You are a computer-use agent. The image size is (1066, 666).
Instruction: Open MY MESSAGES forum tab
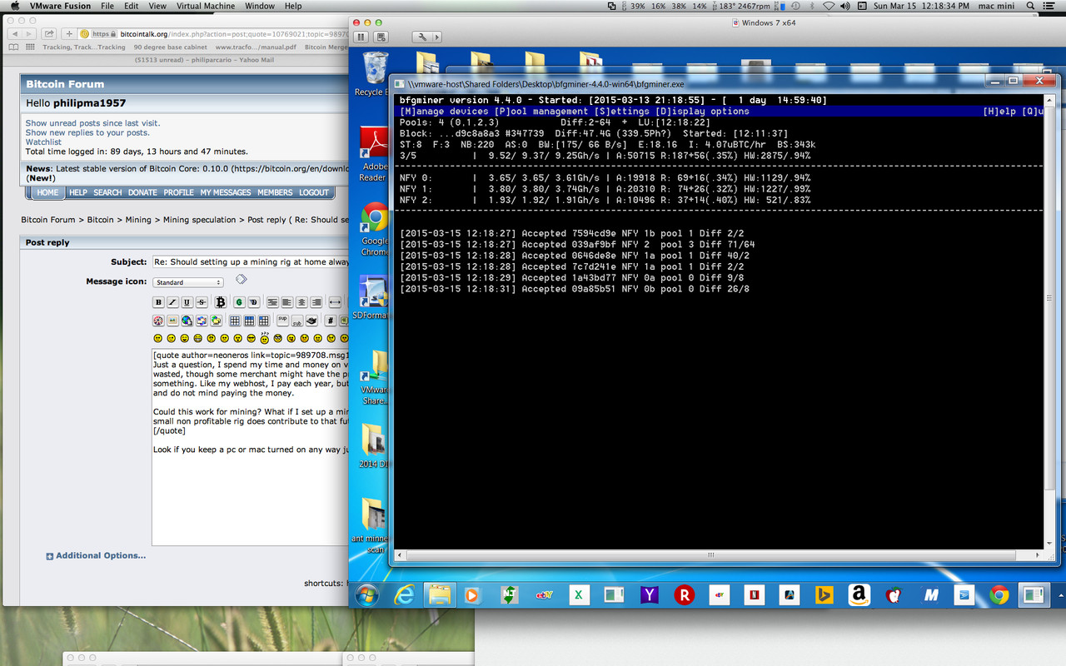tap(225, 192)
